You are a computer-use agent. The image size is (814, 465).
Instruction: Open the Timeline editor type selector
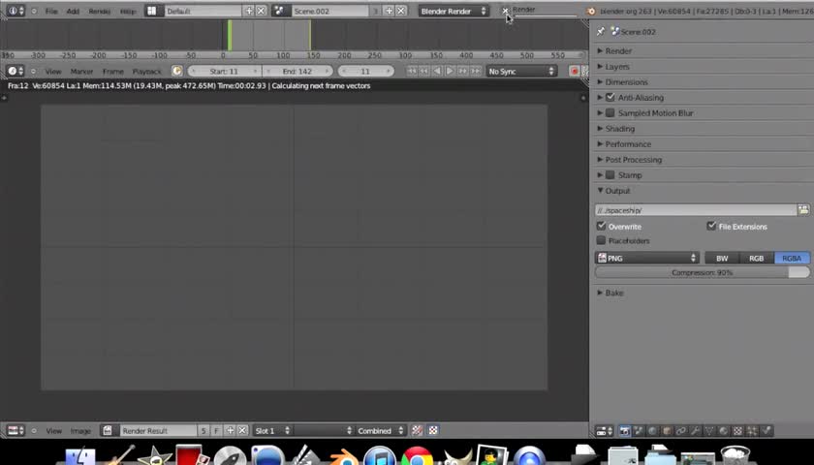click(x=16, y=71)
